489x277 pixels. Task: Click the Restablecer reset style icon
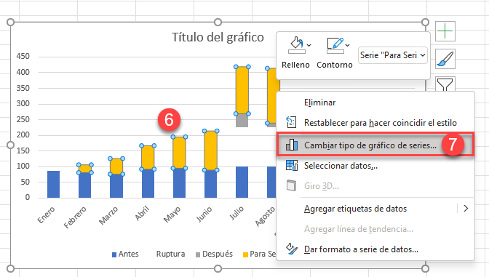[x=291, y=122]
